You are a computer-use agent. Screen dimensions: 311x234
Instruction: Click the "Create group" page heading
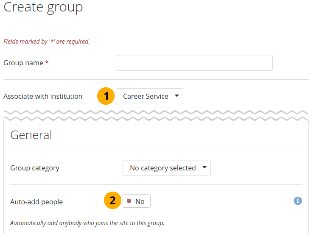click(x=43, y=8)
